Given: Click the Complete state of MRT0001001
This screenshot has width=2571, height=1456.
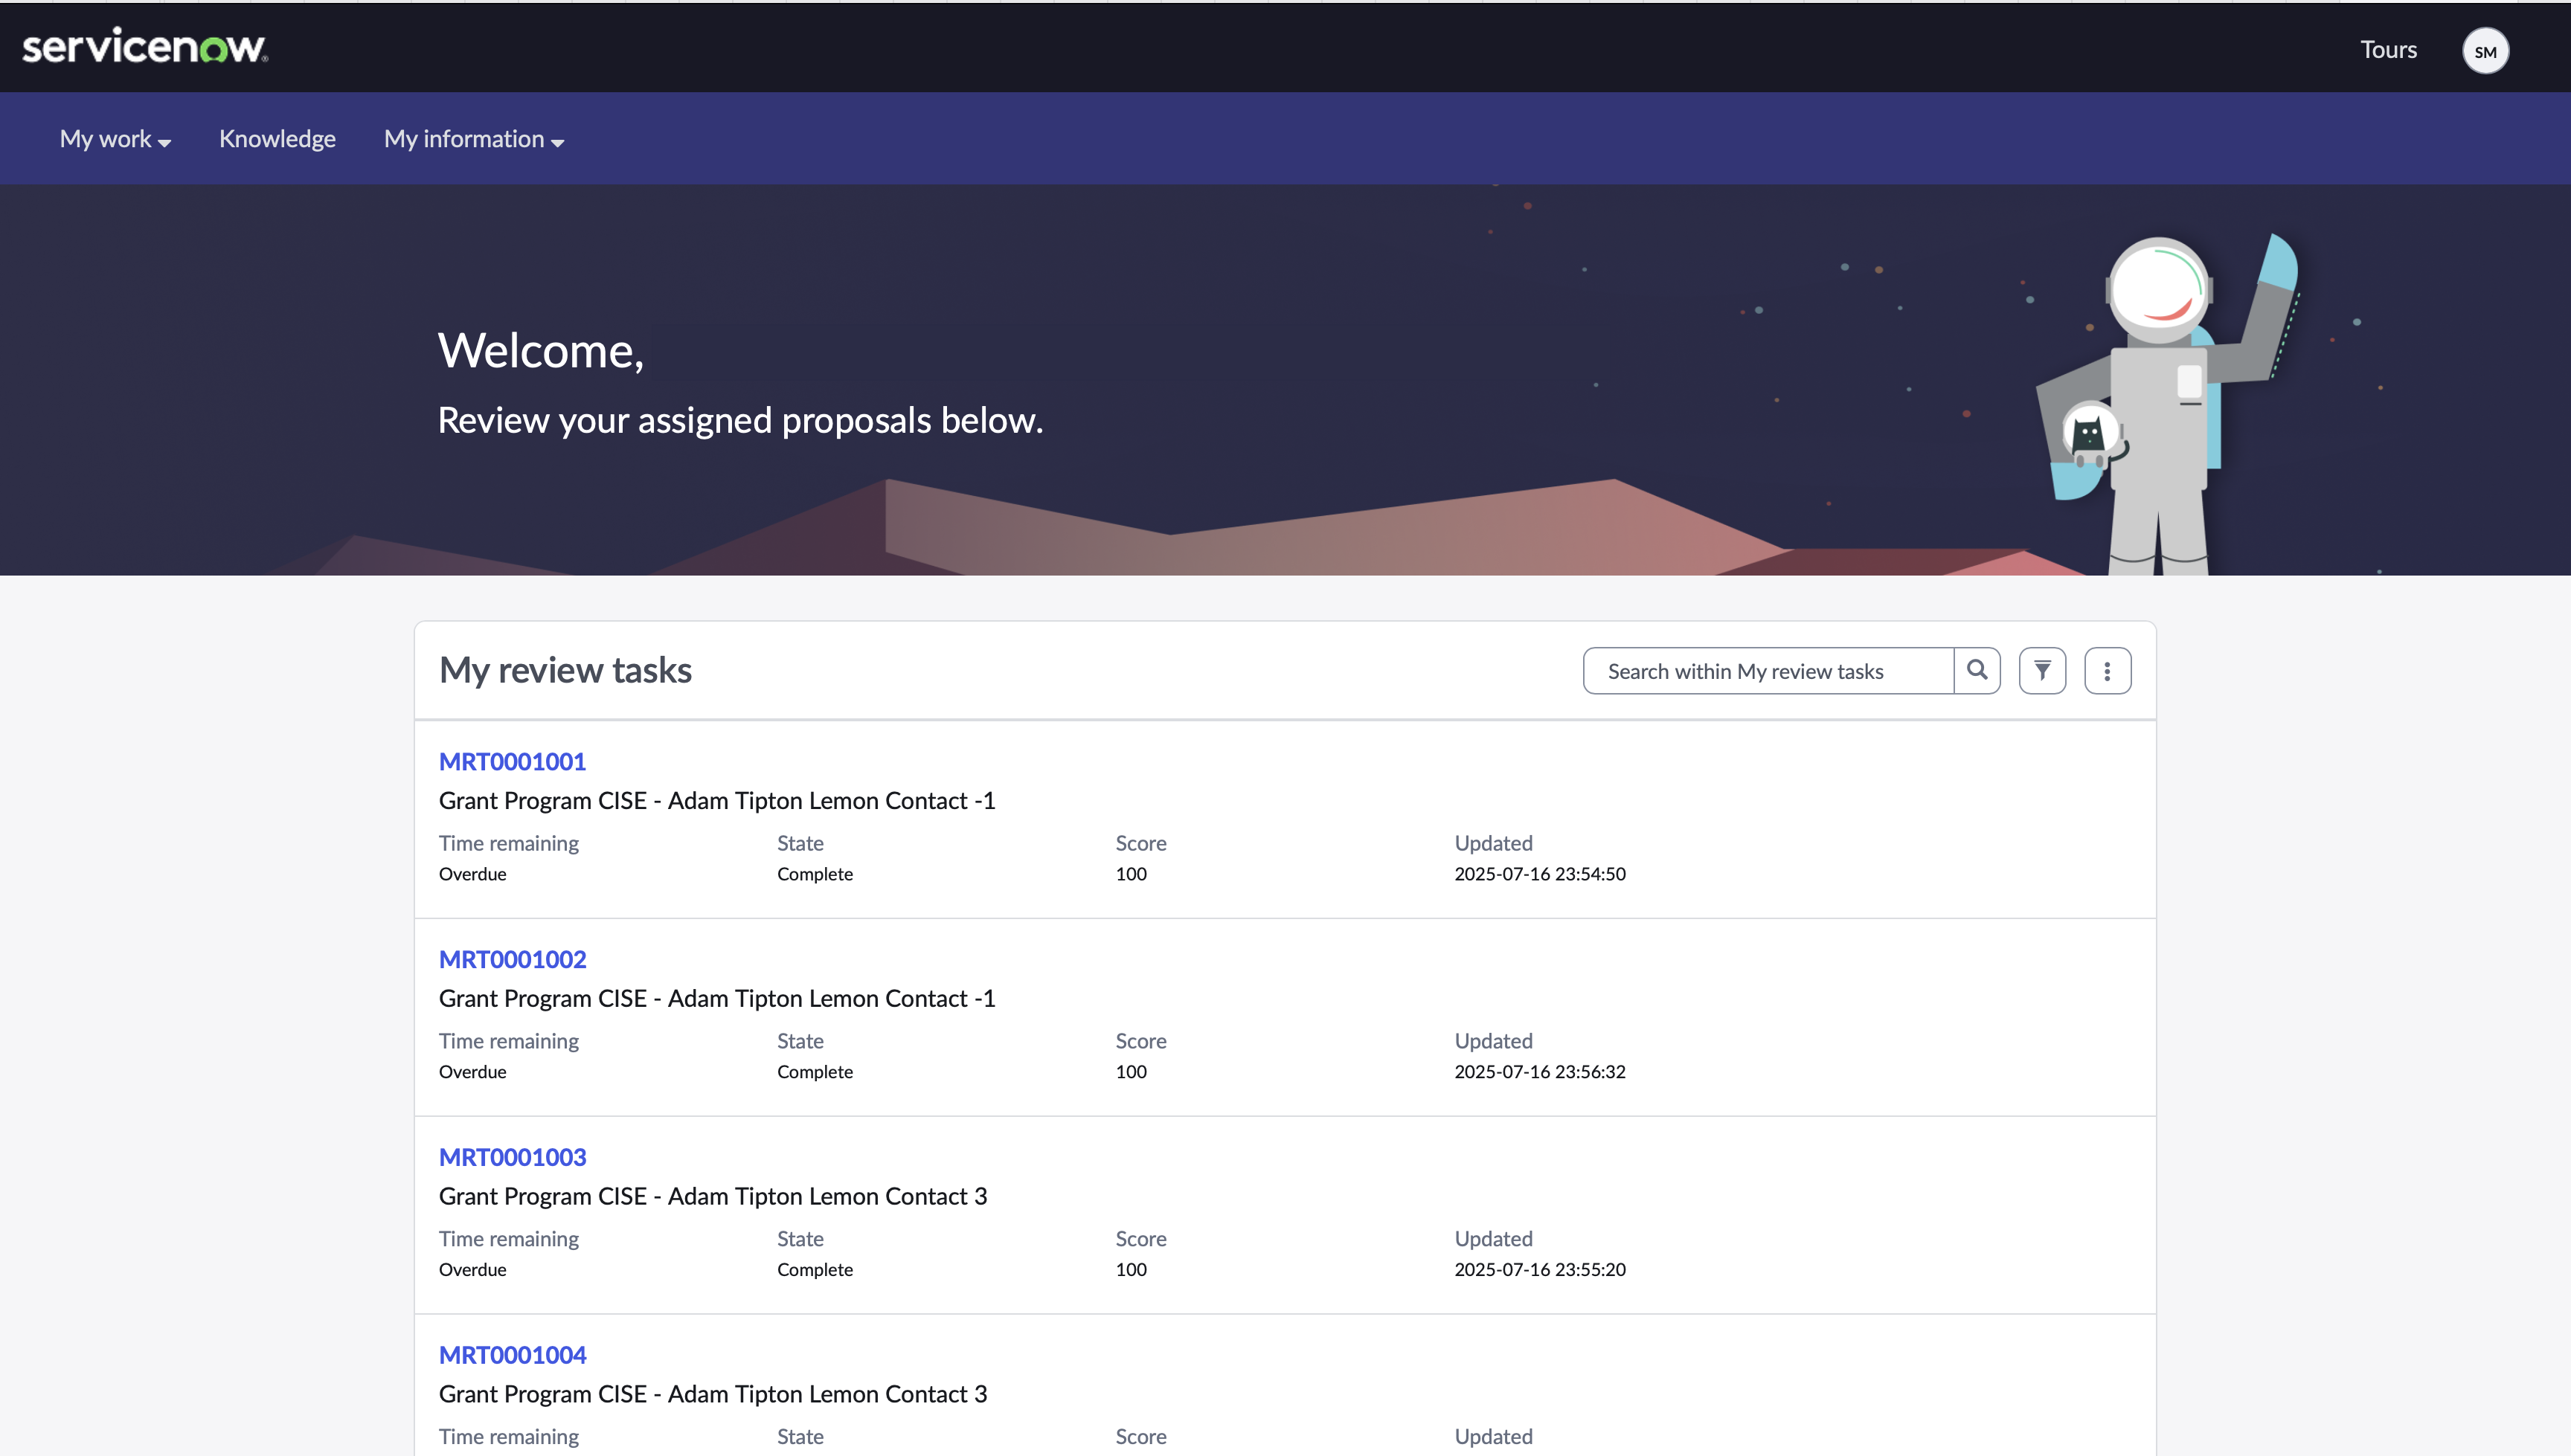Looking at the screenshot, I should [x=815, y=874].
